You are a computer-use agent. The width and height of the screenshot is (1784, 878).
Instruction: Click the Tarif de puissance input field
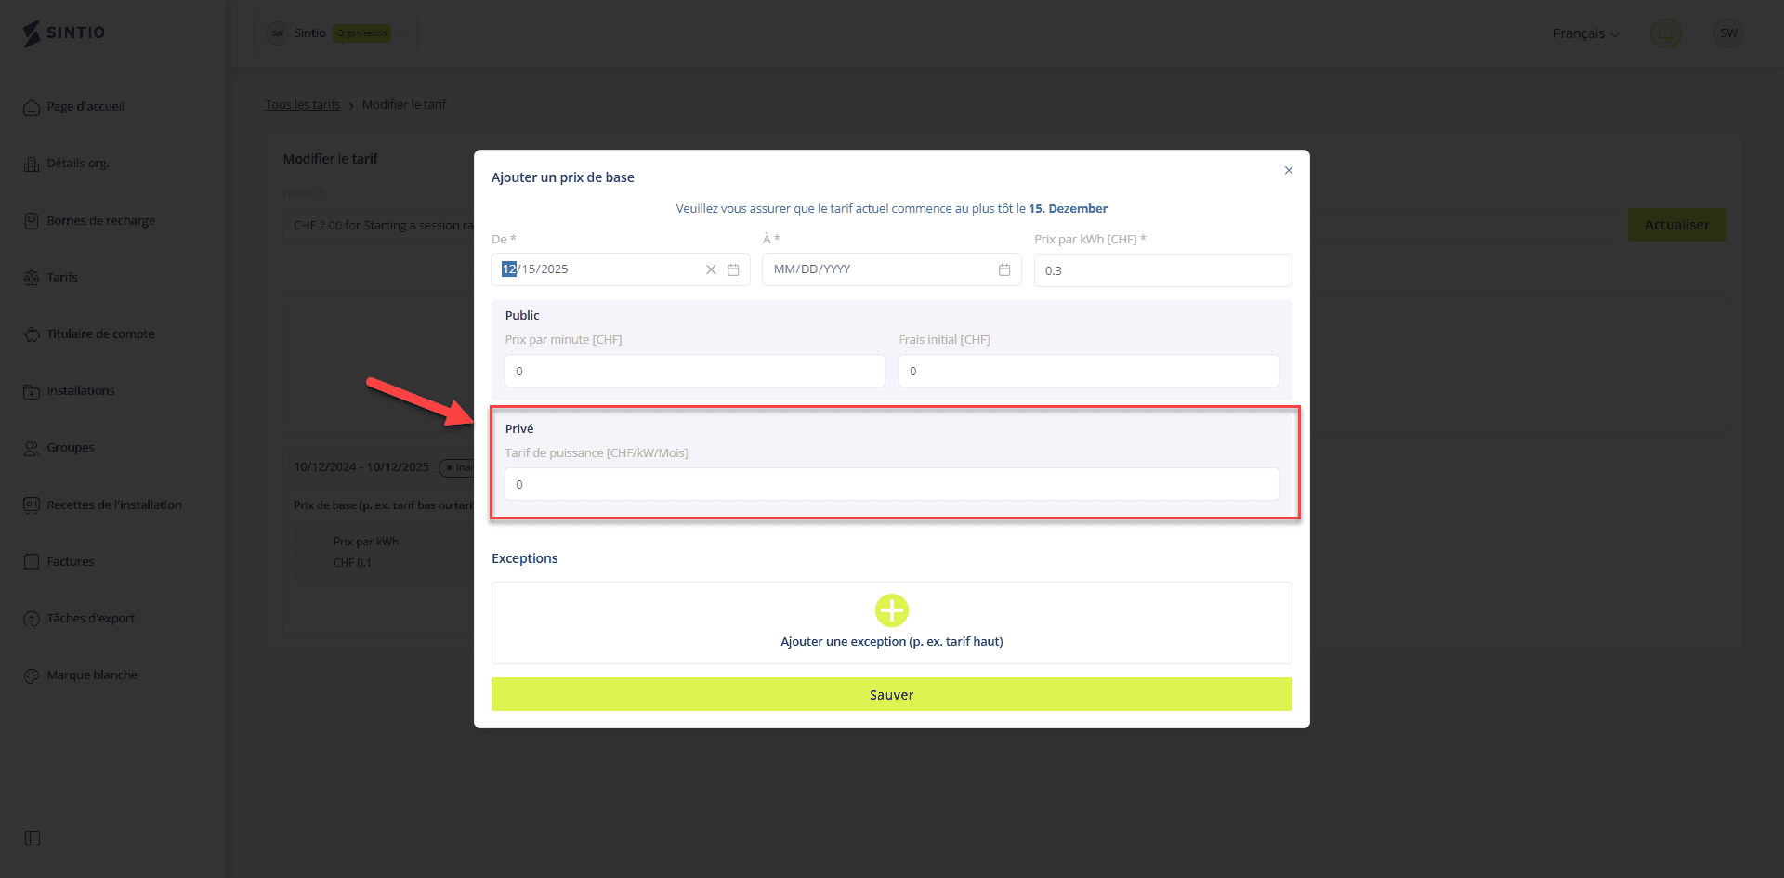coord(891,484)
